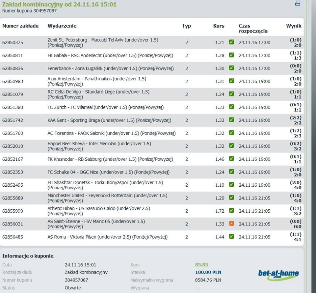316x293 pixels.
Task: Click the green check icon for Athletic Bilbao row
Action: coord(231,211)
